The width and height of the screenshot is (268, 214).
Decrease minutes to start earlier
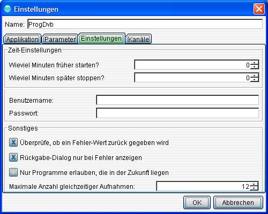coord(255,67)
